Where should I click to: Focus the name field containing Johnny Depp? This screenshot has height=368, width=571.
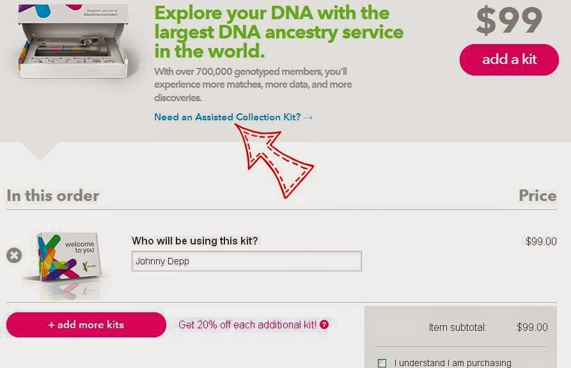click(x=246, y=261)
